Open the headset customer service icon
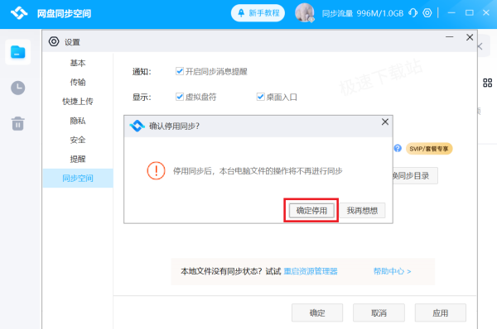 (x=413, y=13)
